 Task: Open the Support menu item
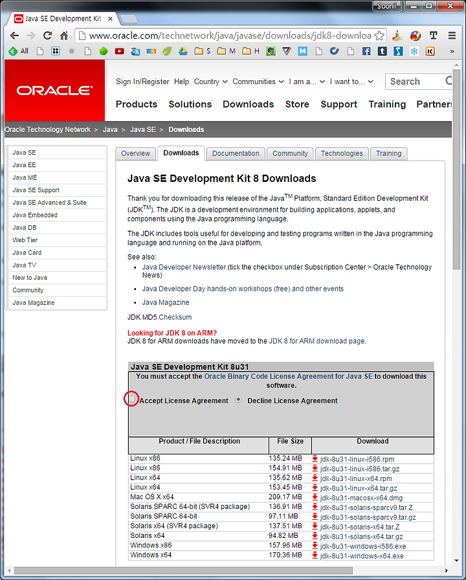coord(338,104)
